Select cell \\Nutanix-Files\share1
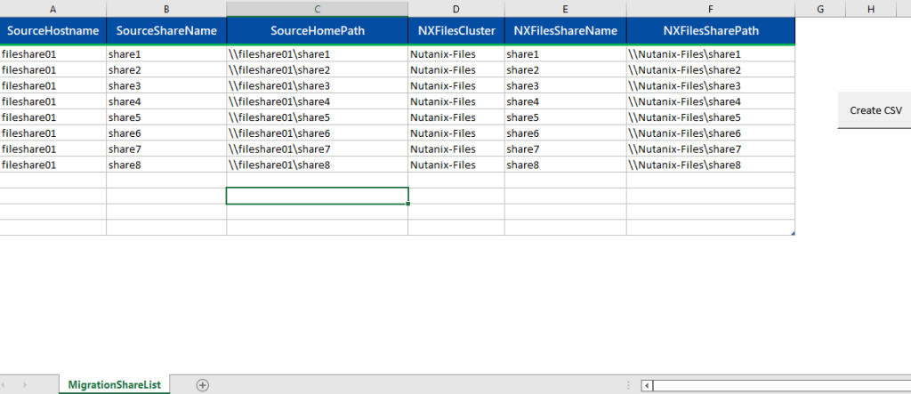Screen dimensions: 911x394 [x=711, y=54]
